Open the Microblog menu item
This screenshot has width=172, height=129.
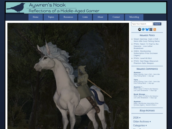pos(134,17)
